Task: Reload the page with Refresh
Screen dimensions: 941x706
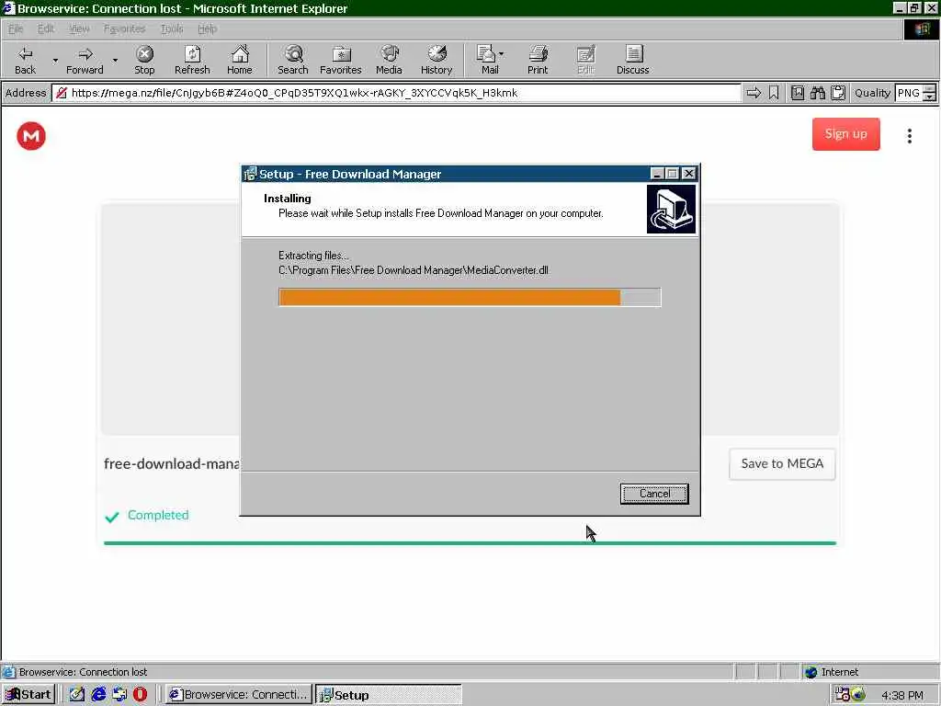Action: [192, 60]
